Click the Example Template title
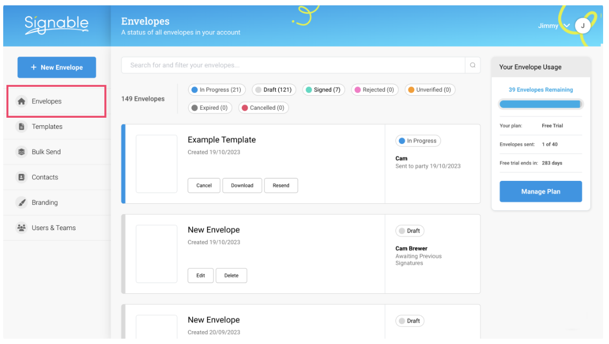609x344 pixels. pyautogui.click(x=222, y=140)
